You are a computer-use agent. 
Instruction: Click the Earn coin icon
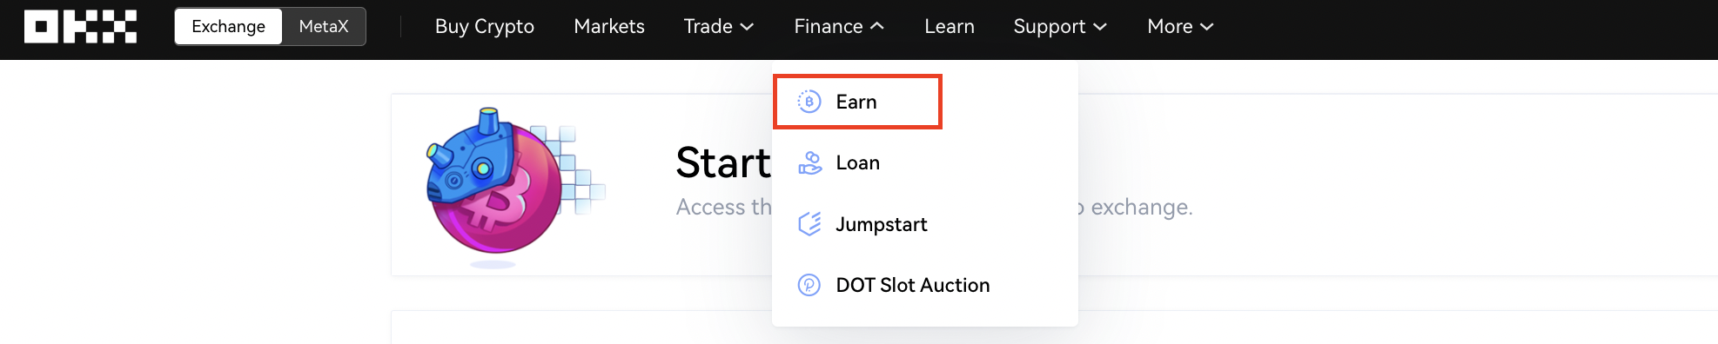coord(809,102)
